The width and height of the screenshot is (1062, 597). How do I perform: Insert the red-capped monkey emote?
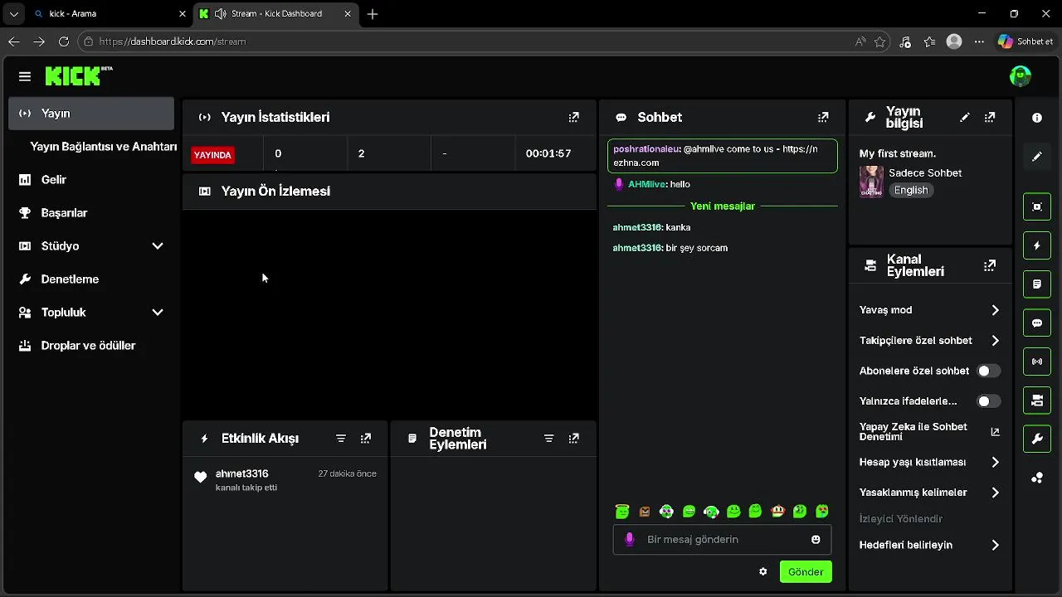(777, 512)
